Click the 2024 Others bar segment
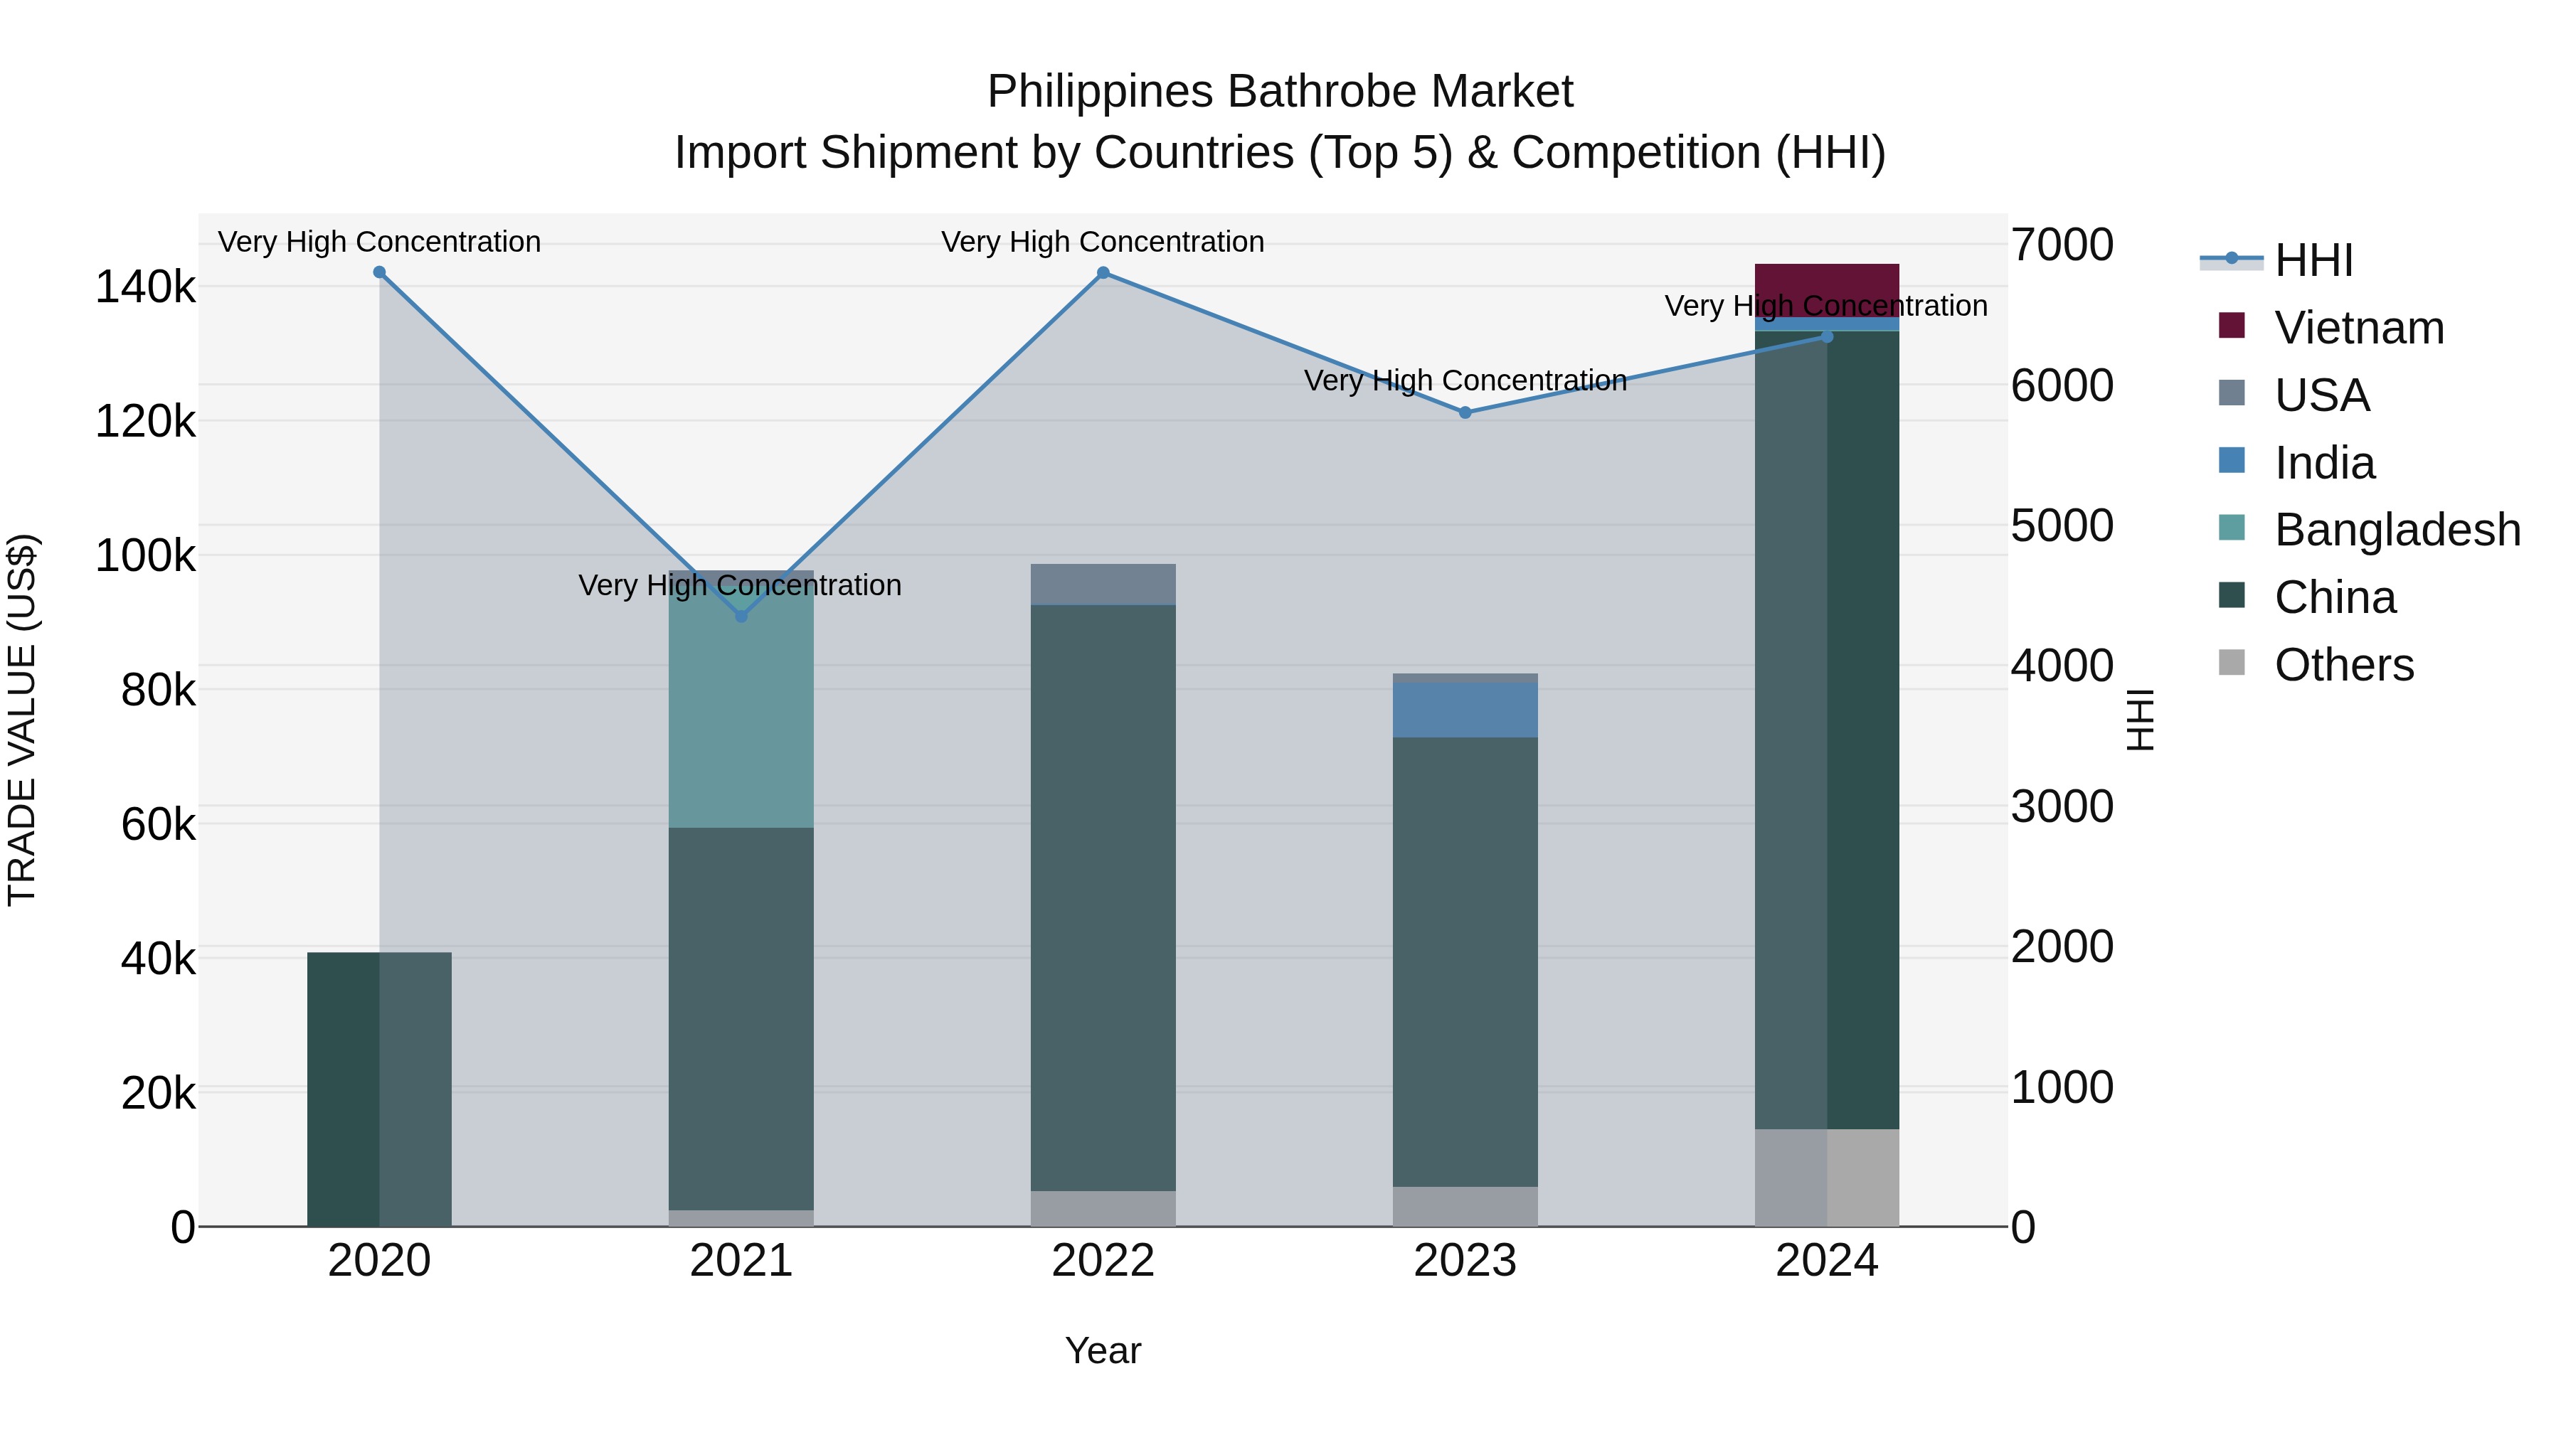 coord(1826,1178)
